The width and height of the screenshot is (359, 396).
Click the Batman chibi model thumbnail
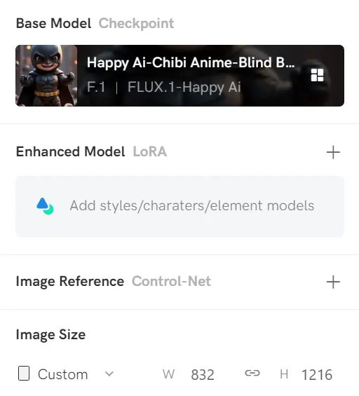point(46,76)
